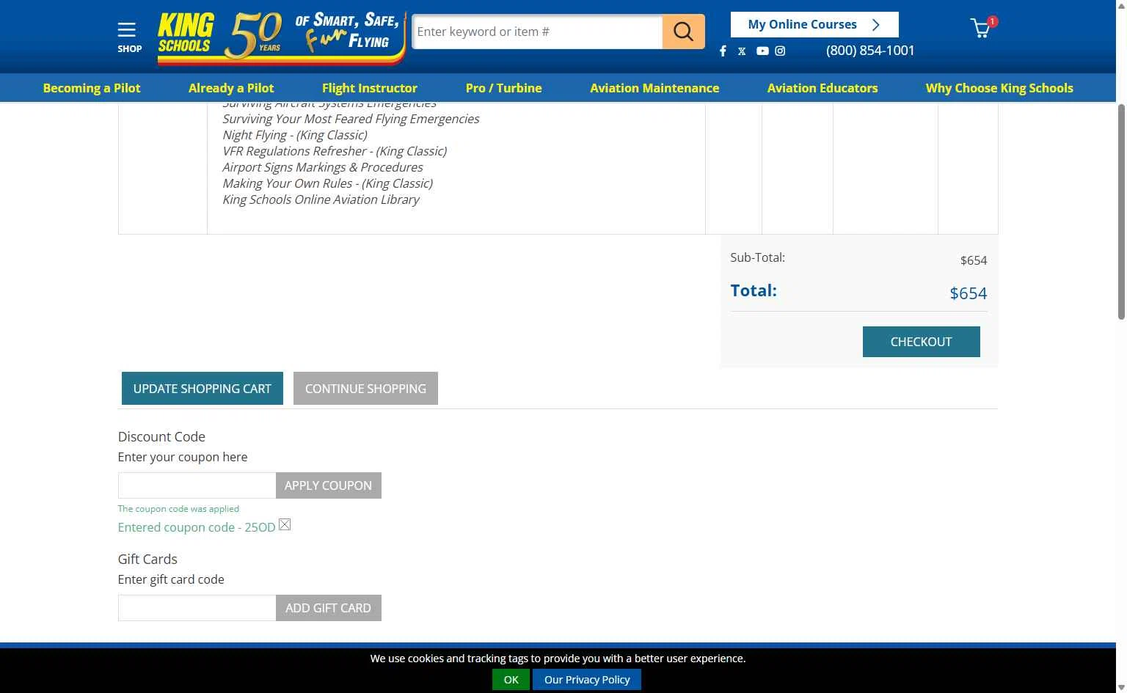1127x693 pixels.
Task: Open the Flight Instructor menu
Action: (370, 88)
